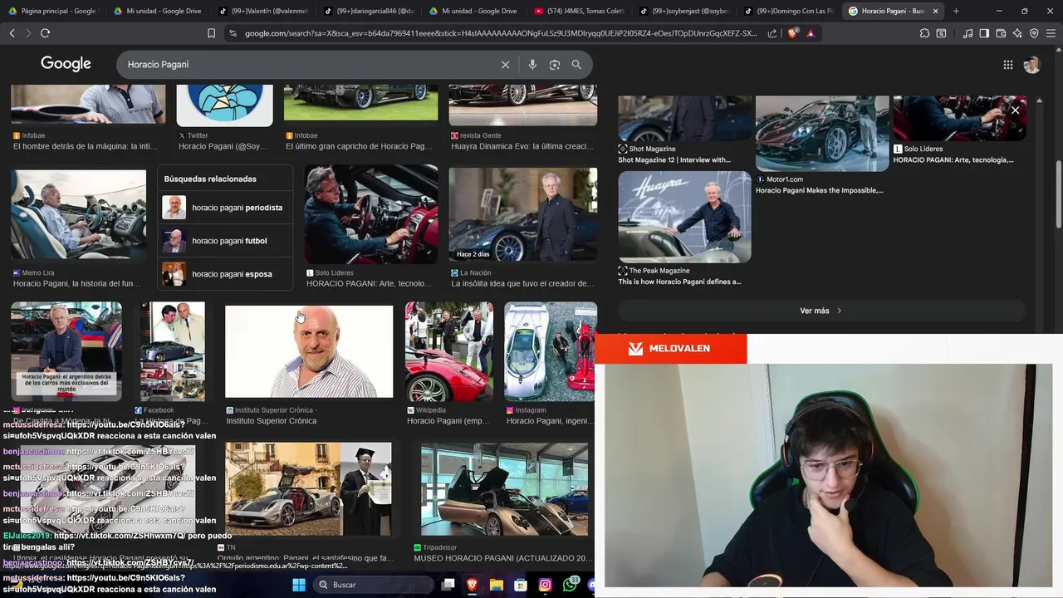Open the Windows Start button
Image resolution: width=1063 pixels, height=598 pixels.
point(299,585)
